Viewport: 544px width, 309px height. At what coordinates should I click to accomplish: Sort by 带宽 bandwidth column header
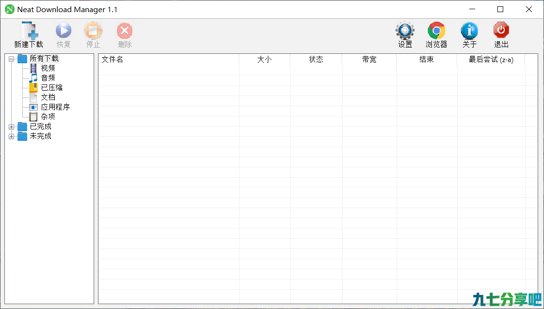[369, 60]
